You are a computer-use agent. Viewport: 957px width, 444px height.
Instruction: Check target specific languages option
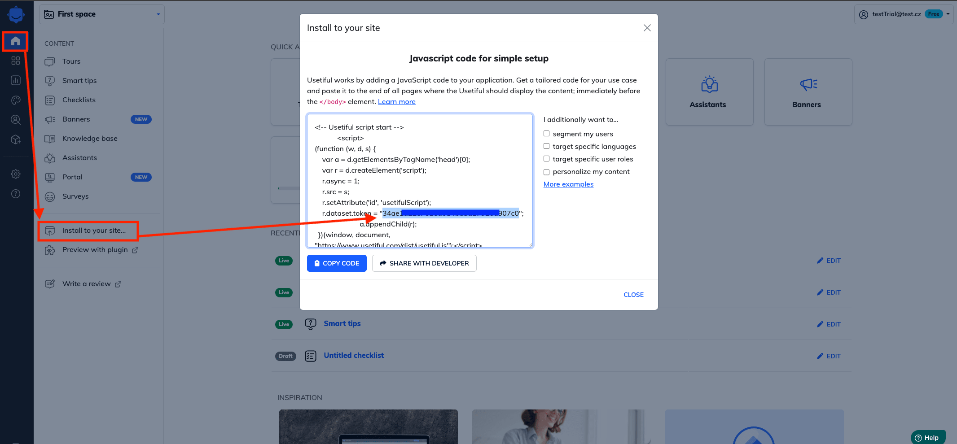click(x=546, y=146)
